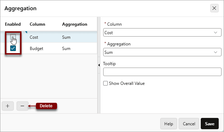Viewport: 224px width, 132px height.
Task: Select the Cost column cell
Action: click(x=34, y=37)
